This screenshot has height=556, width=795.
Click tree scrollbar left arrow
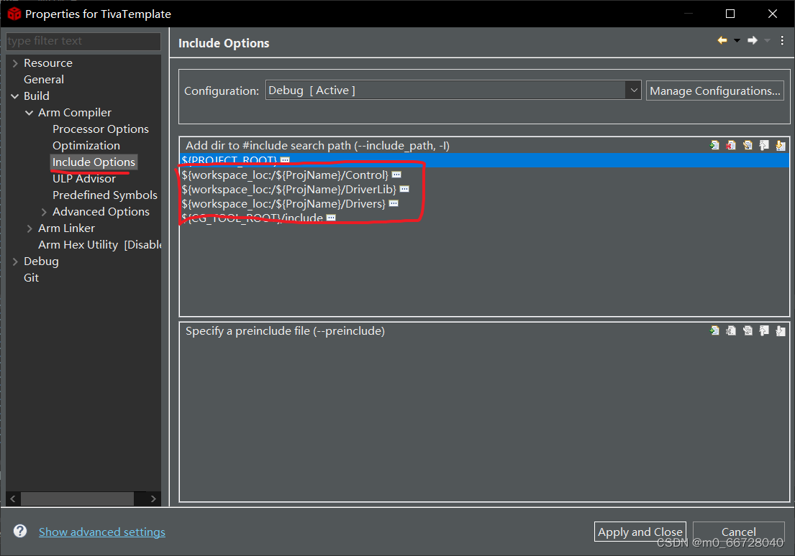[x=13, y=499]
